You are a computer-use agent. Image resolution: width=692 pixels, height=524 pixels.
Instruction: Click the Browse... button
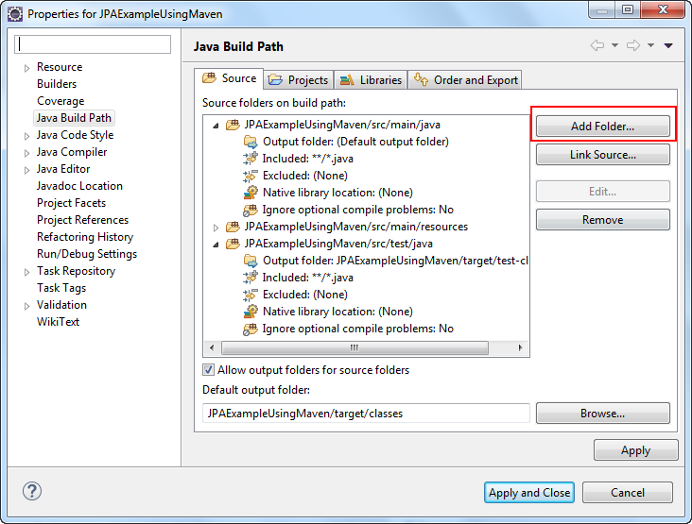coord(603,414)
